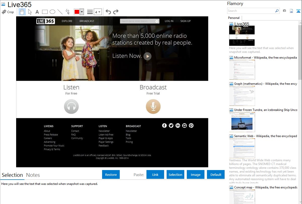Click the microphone Broadcast icon
The height and width of the screenshot is (204, 302).
coord(153,106)
